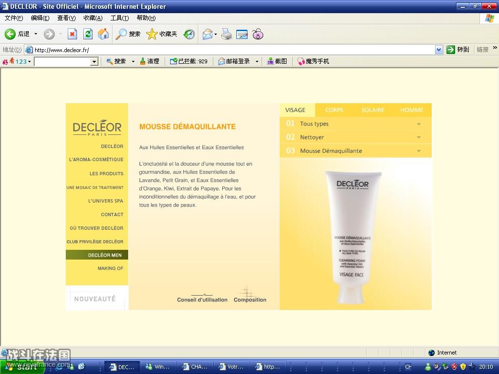Open the CONTACT link
Viewport: 499px width, 374px height.
112,215
